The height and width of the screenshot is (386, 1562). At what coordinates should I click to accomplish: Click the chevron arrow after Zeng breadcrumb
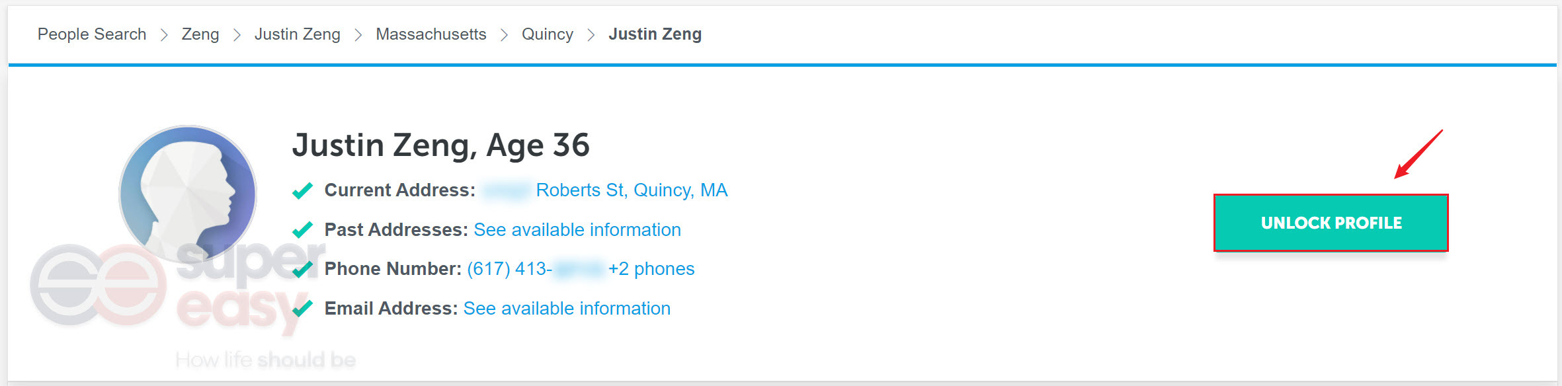point(237,34)
